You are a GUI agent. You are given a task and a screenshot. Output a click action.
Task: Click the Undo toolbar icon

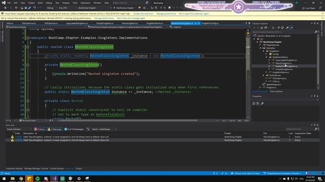point(35,8)
